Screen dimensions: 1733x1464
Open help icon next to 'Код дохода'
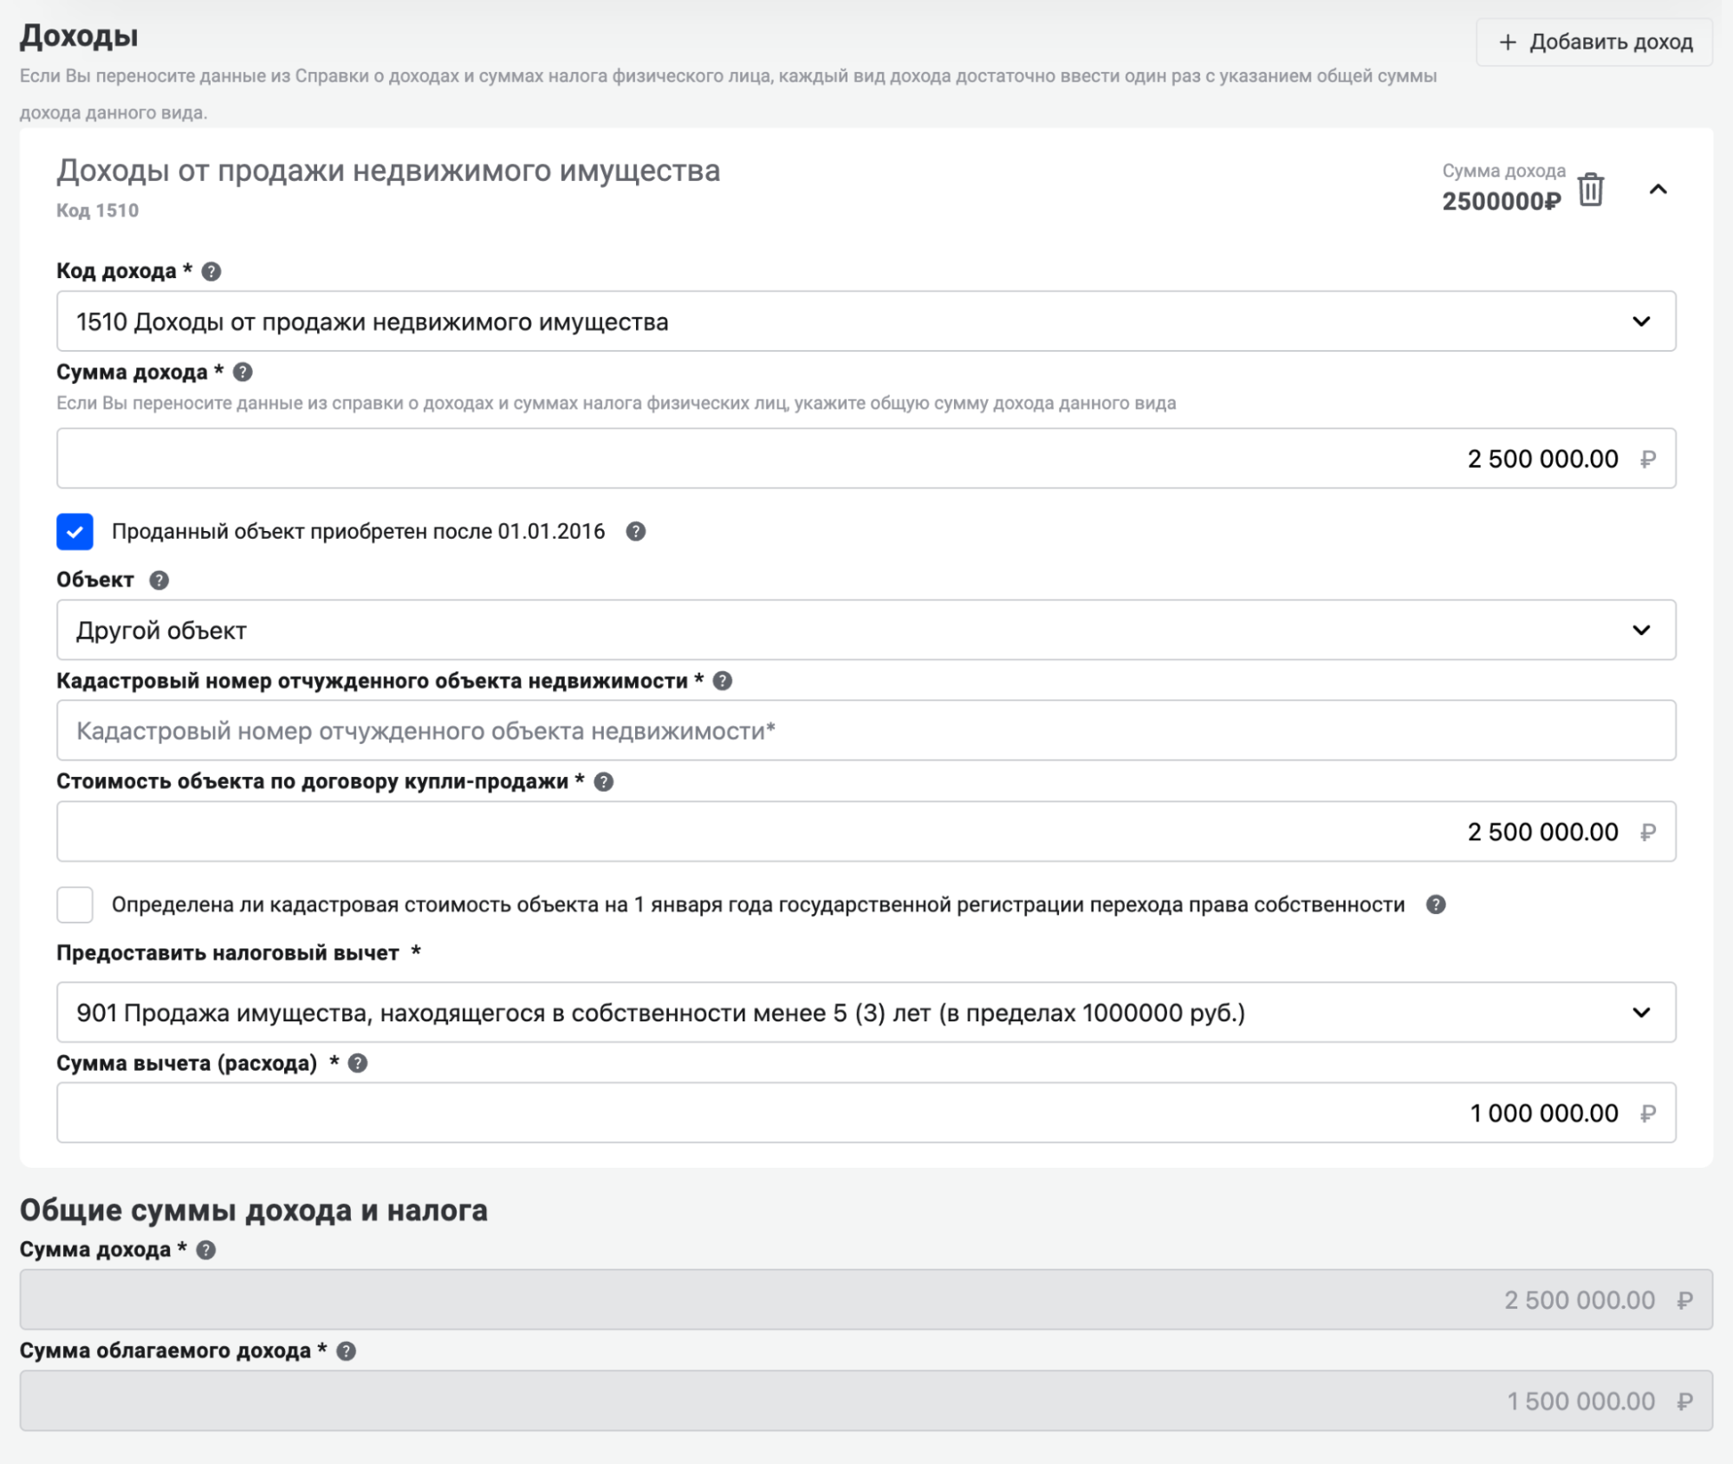click(x=211, y=271)
